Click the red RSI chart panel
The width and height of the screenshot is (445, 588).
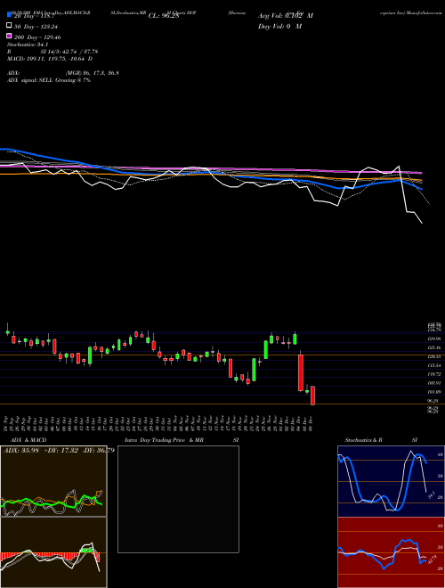click(391, 552)
